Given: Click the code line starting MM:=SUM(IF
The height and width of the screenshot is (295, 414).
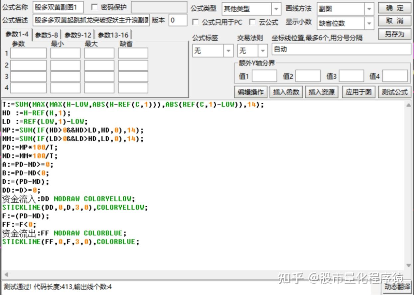Looking at the screenshot, I should [x=73, y=139].
